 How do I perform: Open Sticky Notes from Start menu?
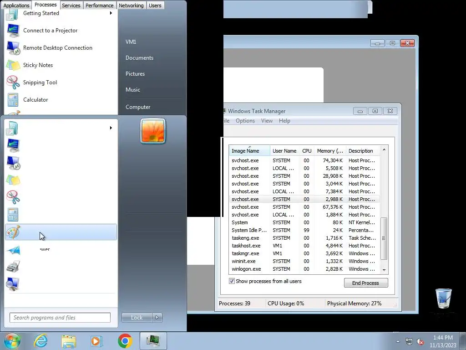[38, 65]
